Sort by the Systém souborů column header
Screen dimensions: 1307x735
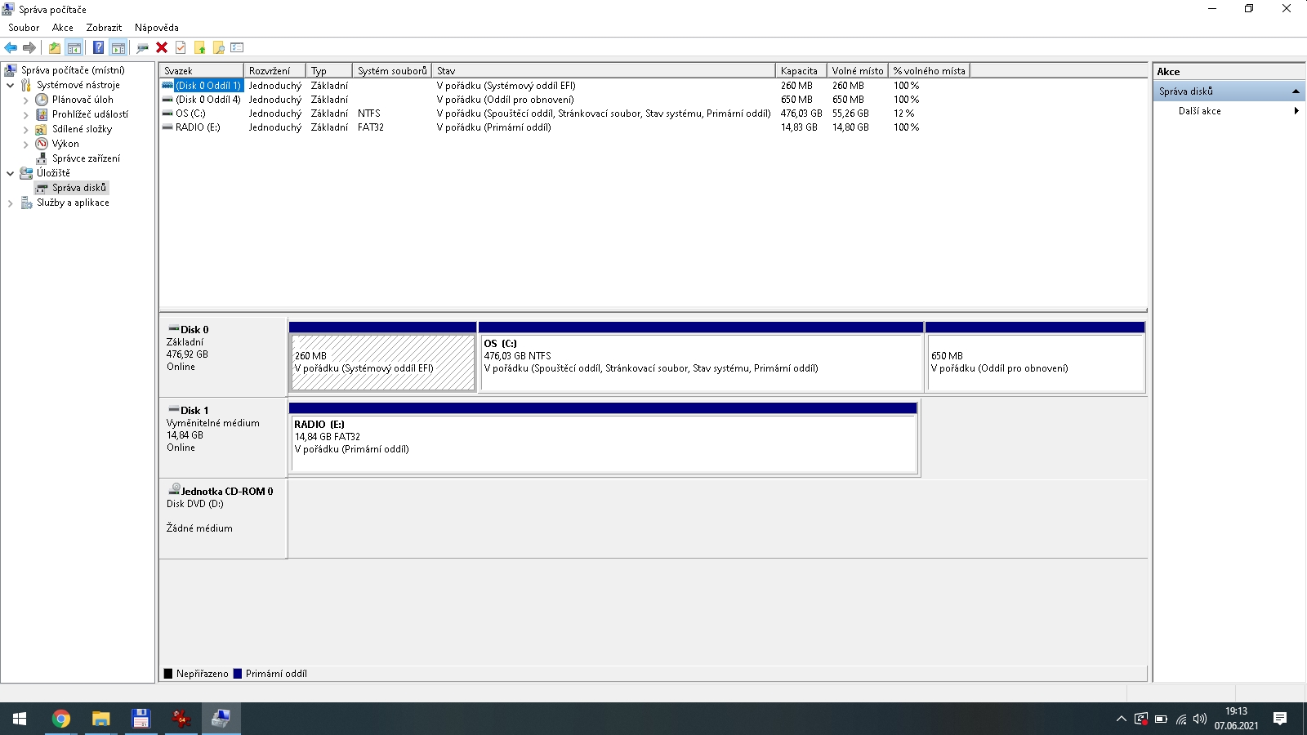(392, 70)
